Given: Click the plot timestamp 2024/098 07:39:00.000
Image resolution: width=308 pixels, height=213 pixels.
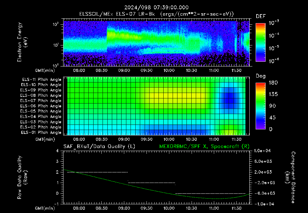Looking at the screenshot, I should (156, 8).
